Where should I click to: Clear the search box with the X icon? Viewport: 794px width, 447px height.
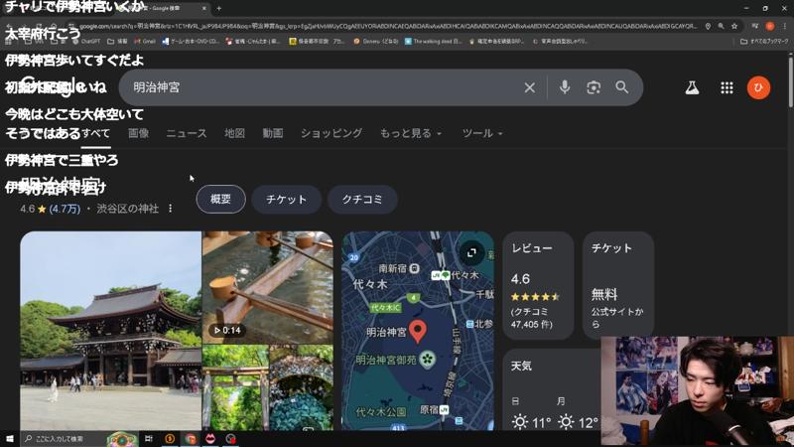(x=529, y=87)
